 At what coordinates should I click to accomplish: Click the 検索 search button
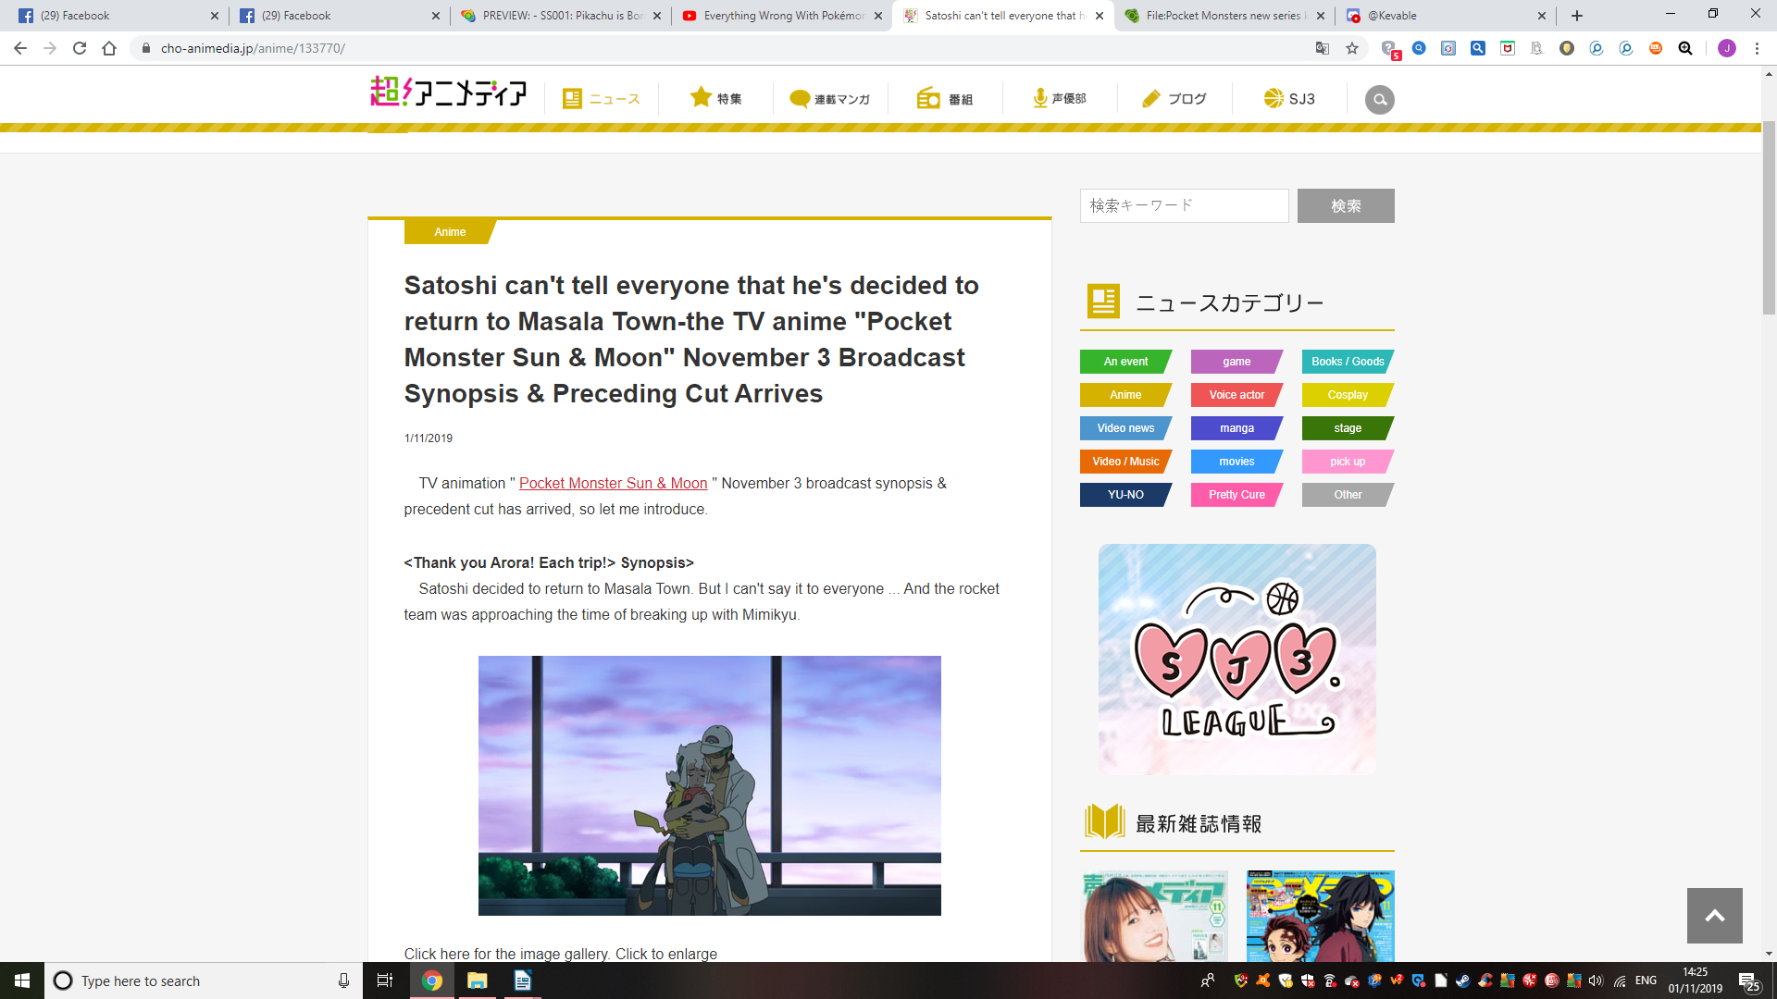pyautogui.click(x=1346, y=205)
